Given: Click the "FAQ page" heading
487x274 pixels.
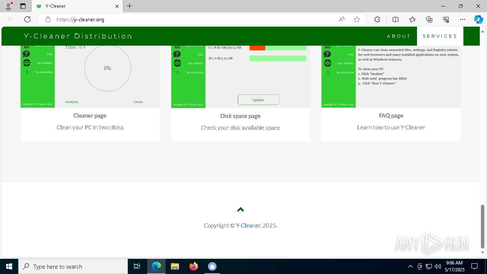Looking at the screenshot, I should pyautogui.click(x=391, y=116).
